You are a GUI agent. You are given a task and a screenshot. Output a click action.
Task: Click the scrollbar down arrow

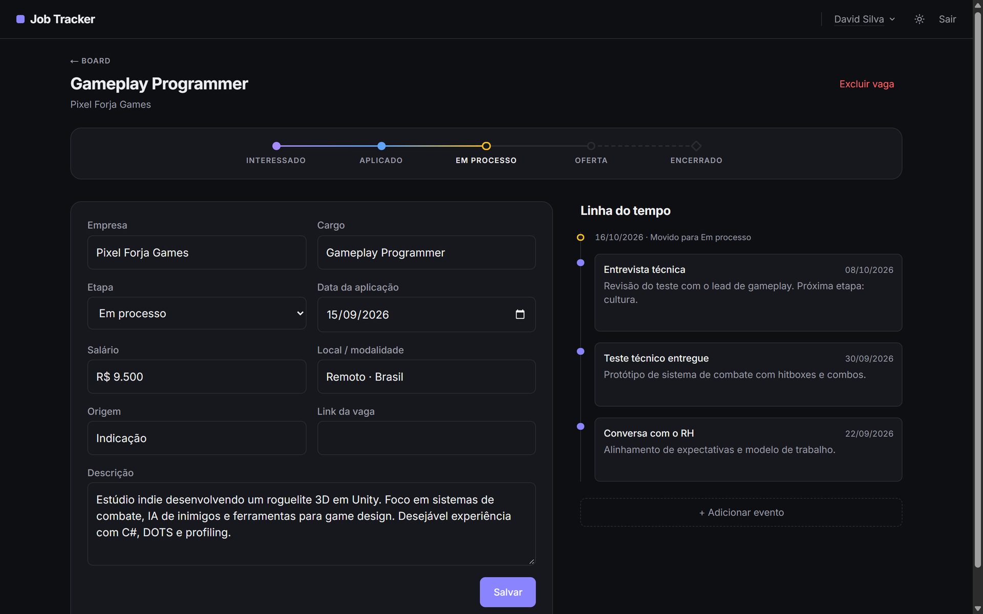point(977,609)
